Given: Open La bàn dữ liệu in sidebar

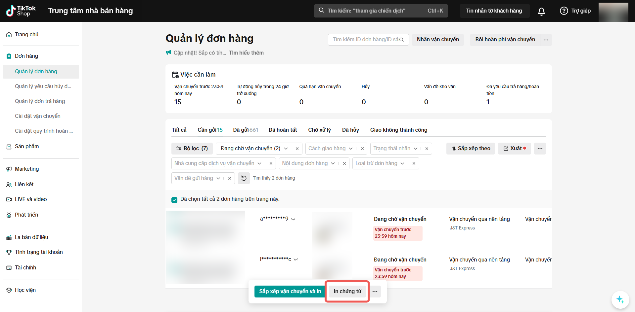Looking at the screenshot, I should 31,237.
